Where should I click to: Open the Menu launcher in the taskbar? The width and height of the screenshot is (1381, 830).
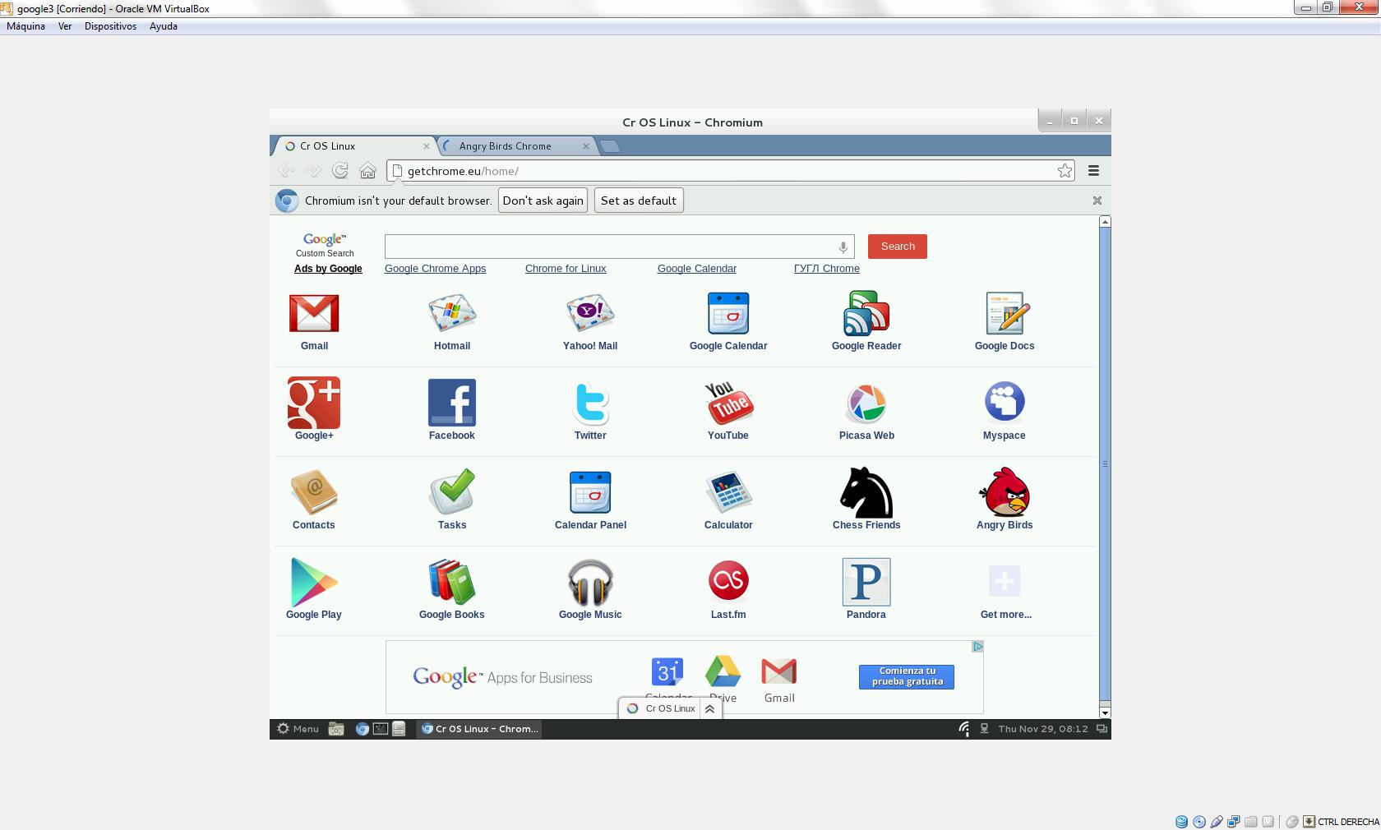pos(298,729)
